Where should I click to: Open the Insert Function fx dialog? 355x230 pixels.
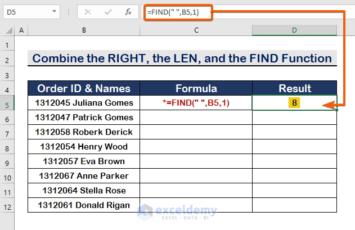pyautogui.click(x=128, y=12)
